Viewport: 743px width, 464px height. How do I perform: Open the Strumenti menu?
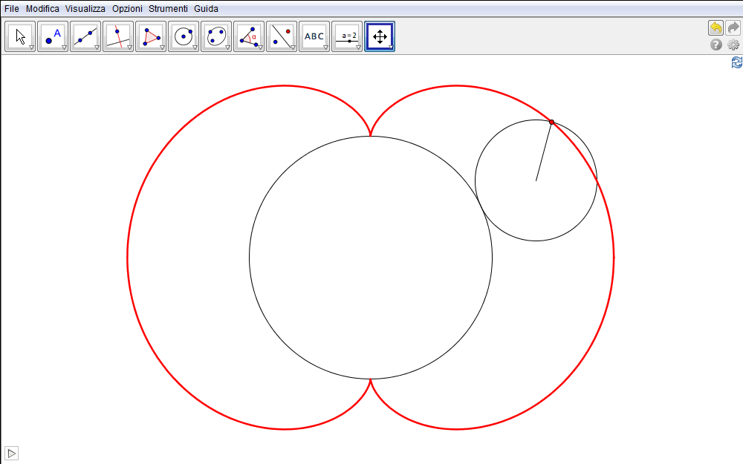point(168,9)
